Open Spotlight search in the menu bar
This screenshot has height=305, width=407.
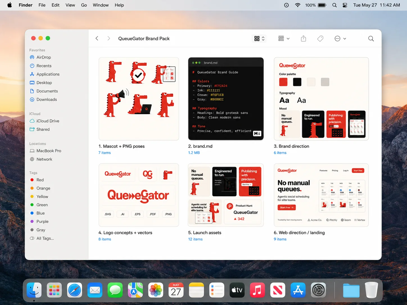click(x=334, y=5)
